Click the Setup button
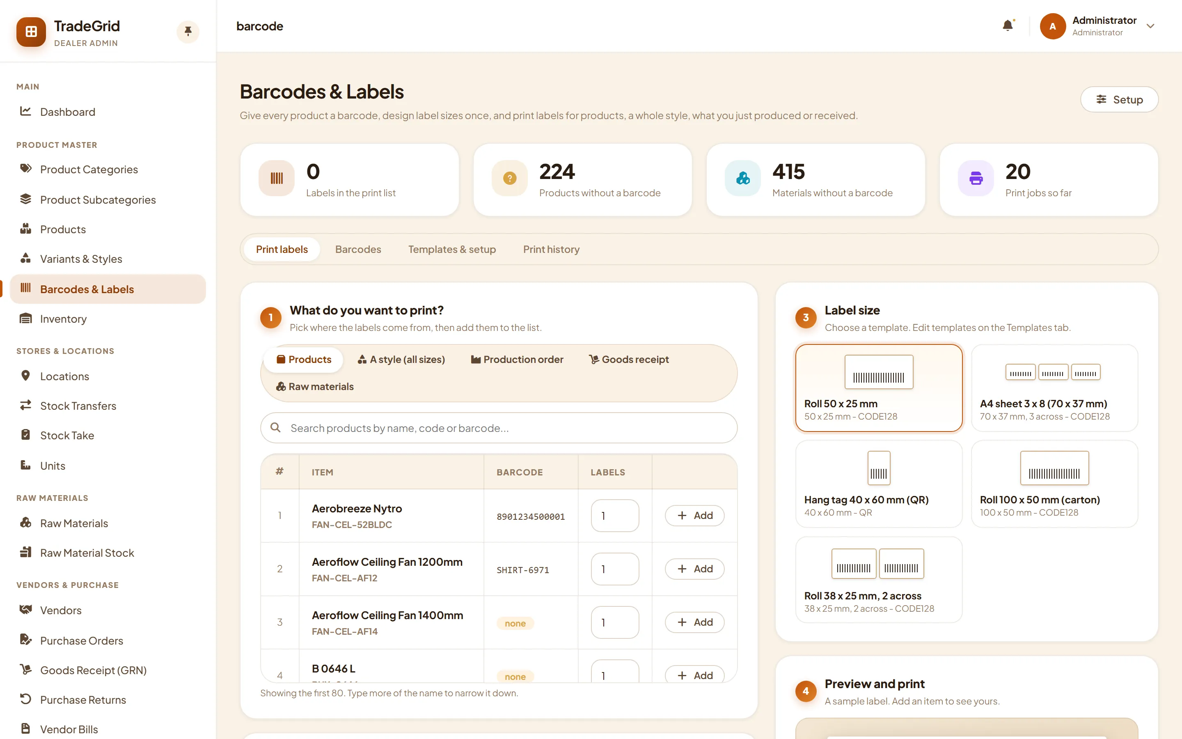This screenshot has height=739, width=1182. pyautogui.click(x=1119, y=100)
